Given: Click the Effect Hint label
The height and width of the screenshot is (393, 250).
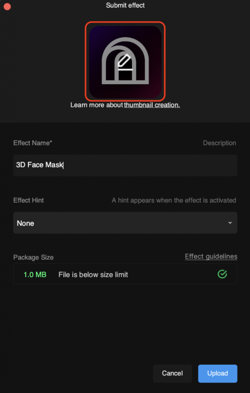Looking at the screenshot, I should (x=28, y=200).
